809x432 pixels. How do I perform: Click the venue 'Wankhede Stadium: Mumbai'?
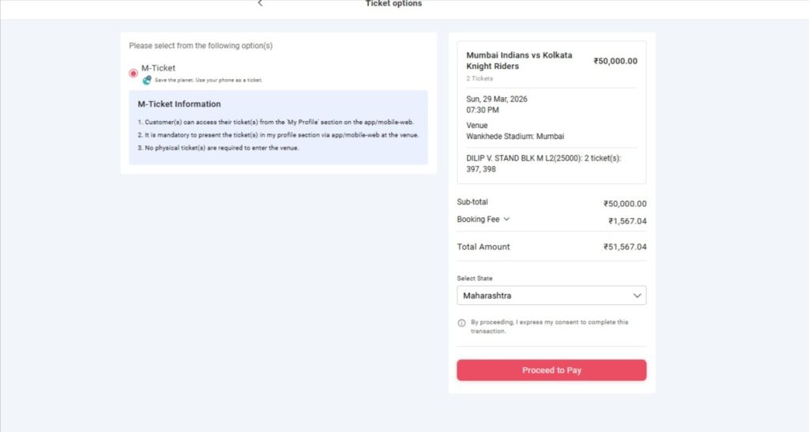click(x=515, y=137)
